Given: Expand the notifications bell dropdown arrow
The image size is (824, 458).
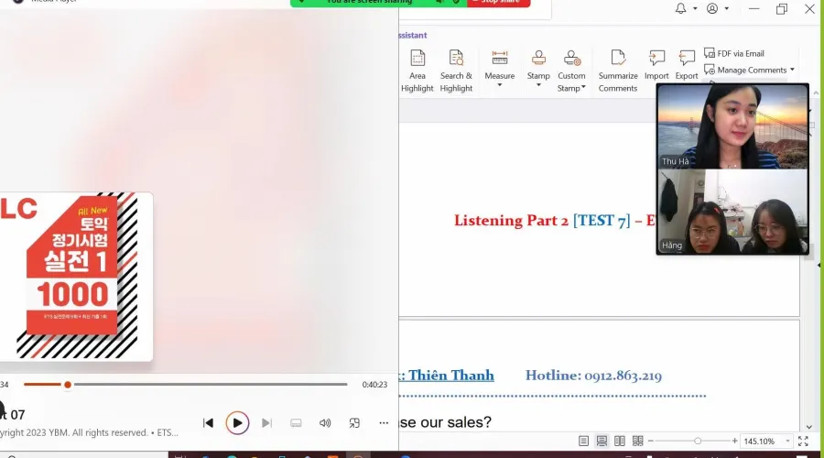Looking at the screenshot, I should [x=695, y=8].
